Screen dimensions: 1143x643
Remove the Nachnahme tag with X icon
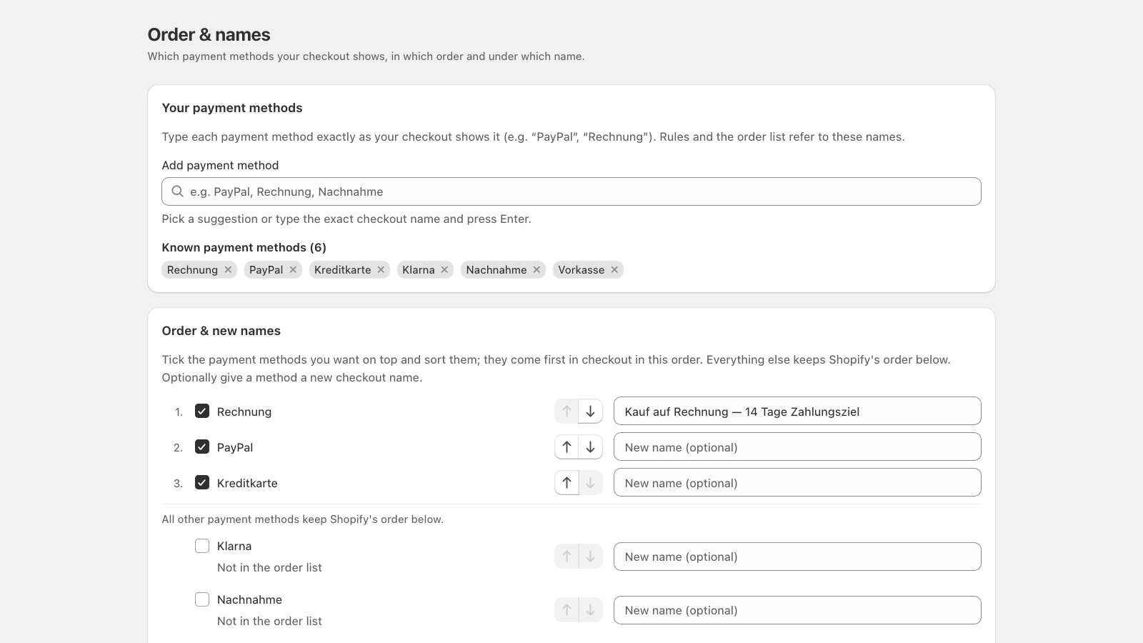point(536,269)
